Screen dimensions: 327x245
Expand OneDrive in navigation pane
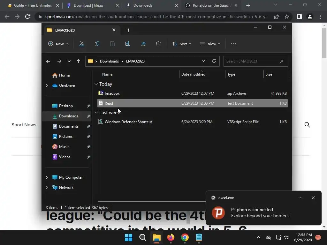coord(47,85)
